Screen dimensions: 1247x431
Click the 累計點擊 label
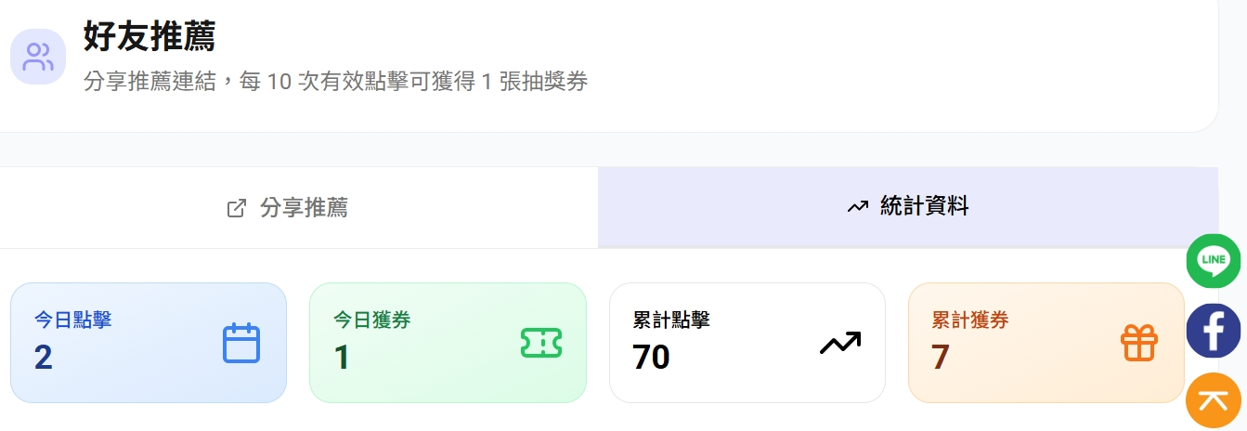(x=671, y=320)
